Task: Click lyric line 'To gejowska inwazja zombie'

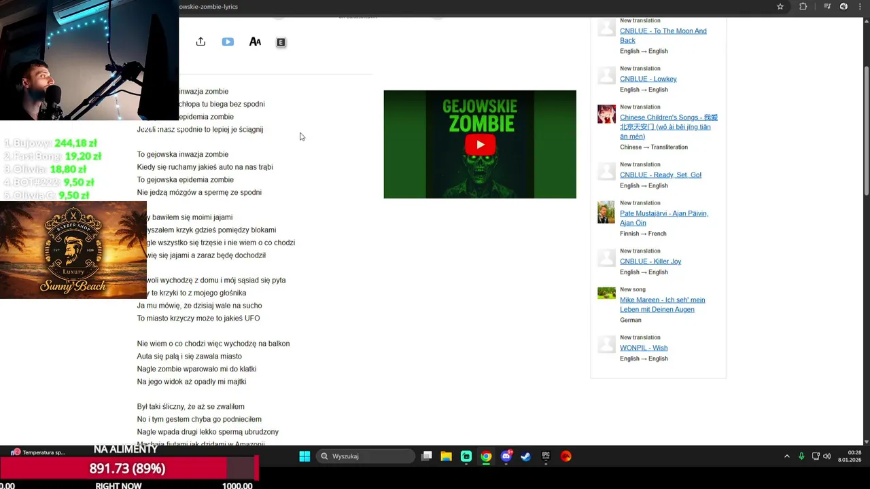Action: 182,154
